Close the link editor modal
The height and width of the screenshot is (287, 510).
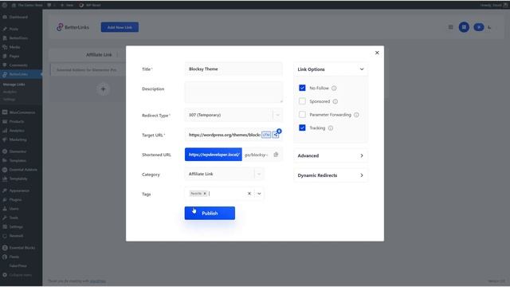(x=377, y=53)
